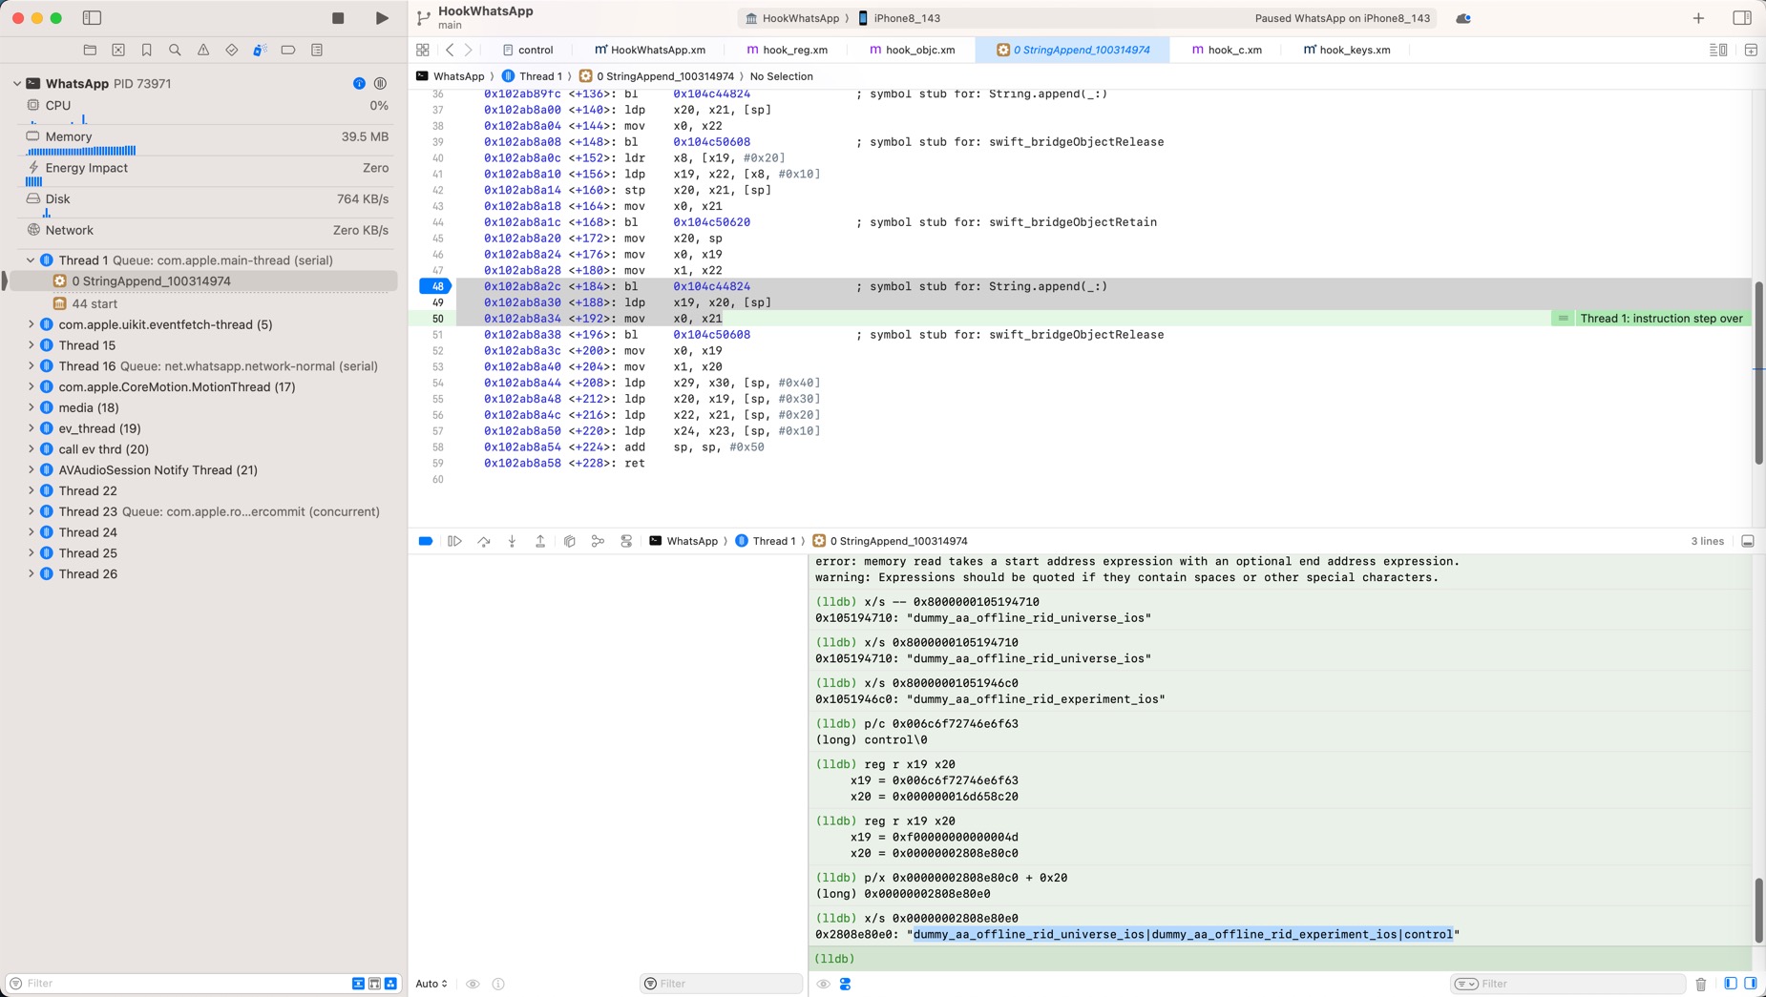Toggle the navigator sidebar
The height and width of the screenshot is (997, 1766).
(x=92, y=18)
